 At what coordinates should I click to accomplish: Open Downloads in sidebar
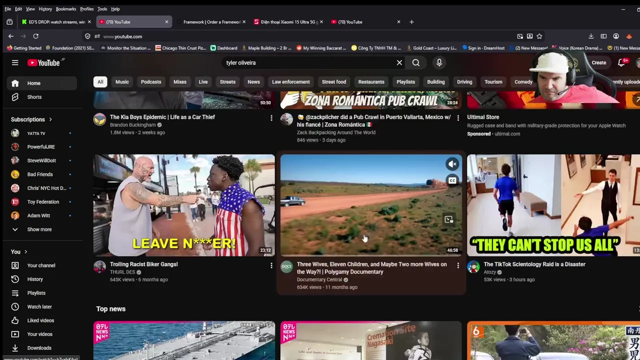[x=42, y=348]
